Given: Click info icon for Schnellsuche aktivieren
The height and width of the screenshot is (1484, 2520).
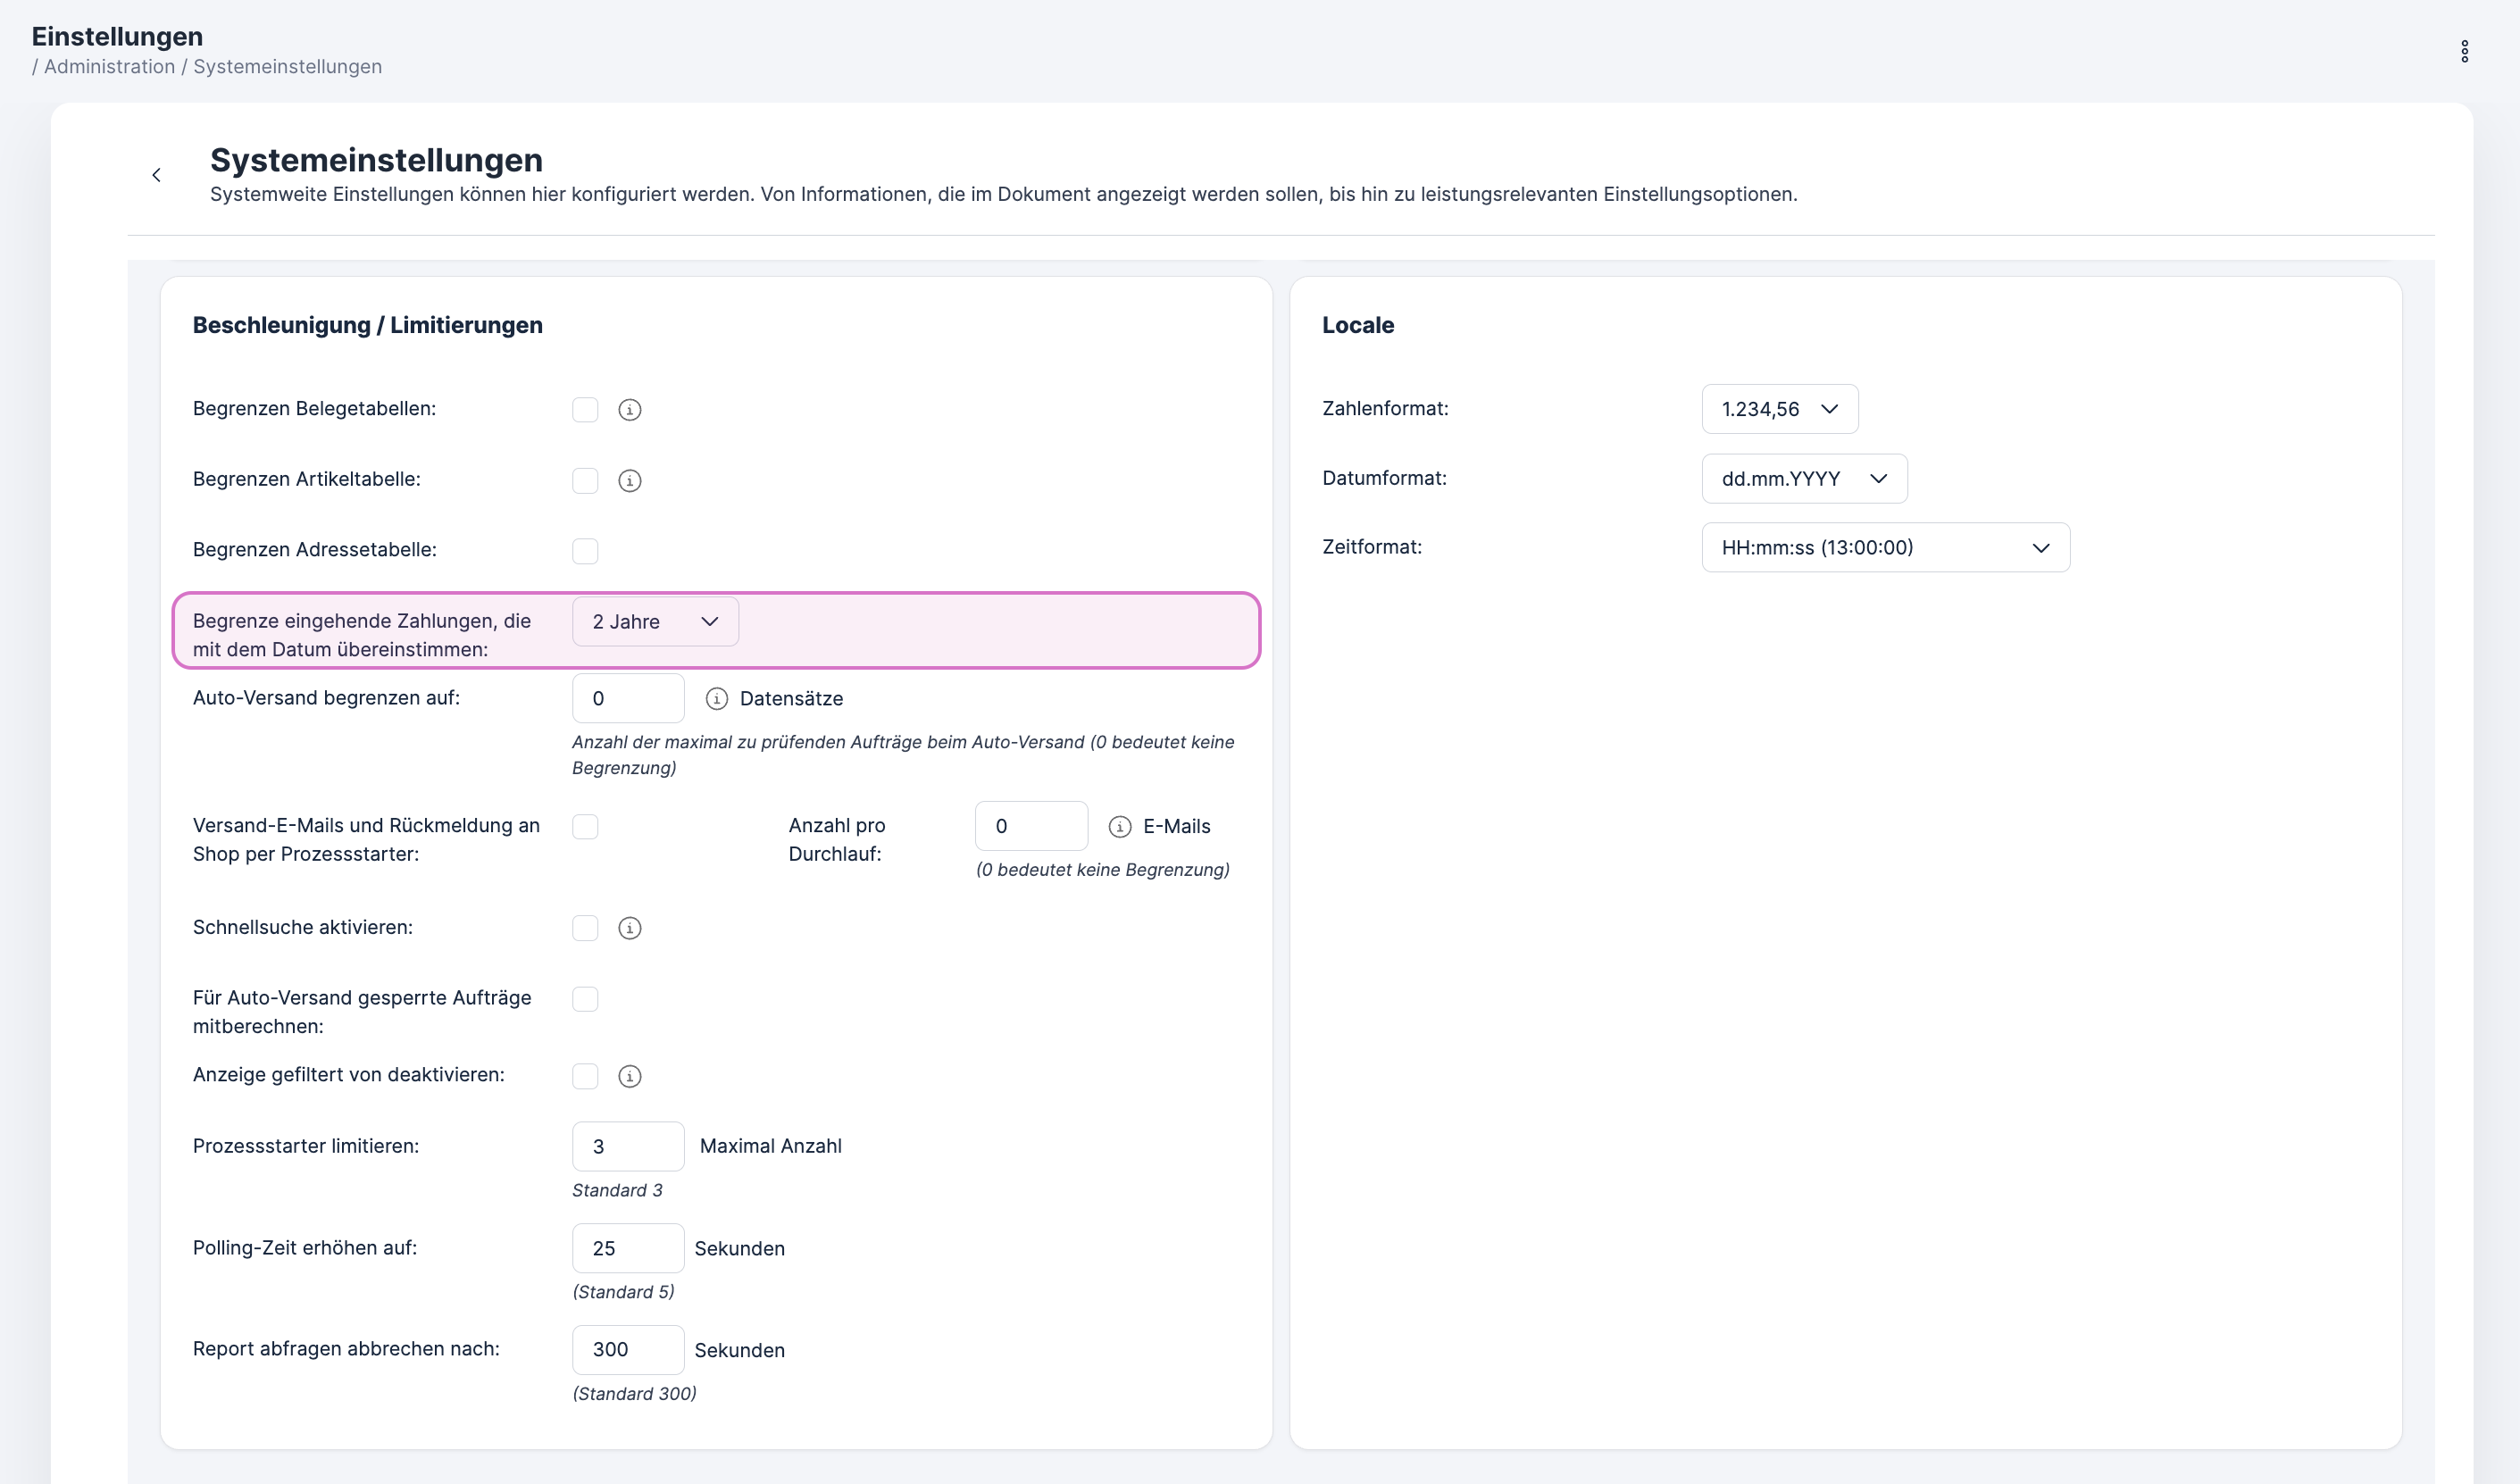Looking at the screenshot, I should pos(629,929).
